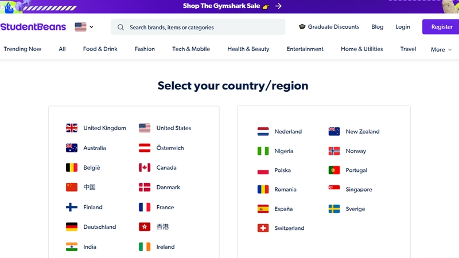The height and width of the screenshot is (258, 459).
Task: Click the België flag icon
Action: point(72,167)
